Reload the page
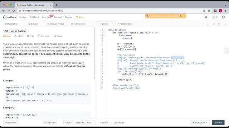 tap(14, 11)
